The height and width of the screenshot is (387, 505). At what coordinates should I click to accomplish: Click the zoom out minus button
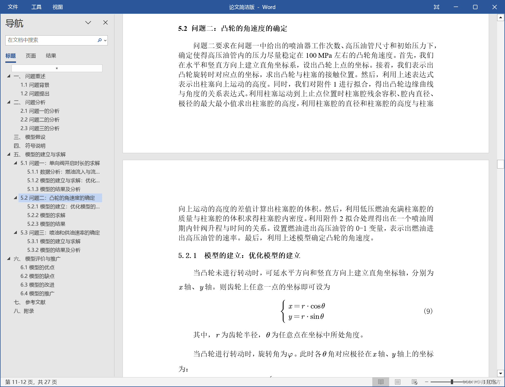[x=427, y=382]
